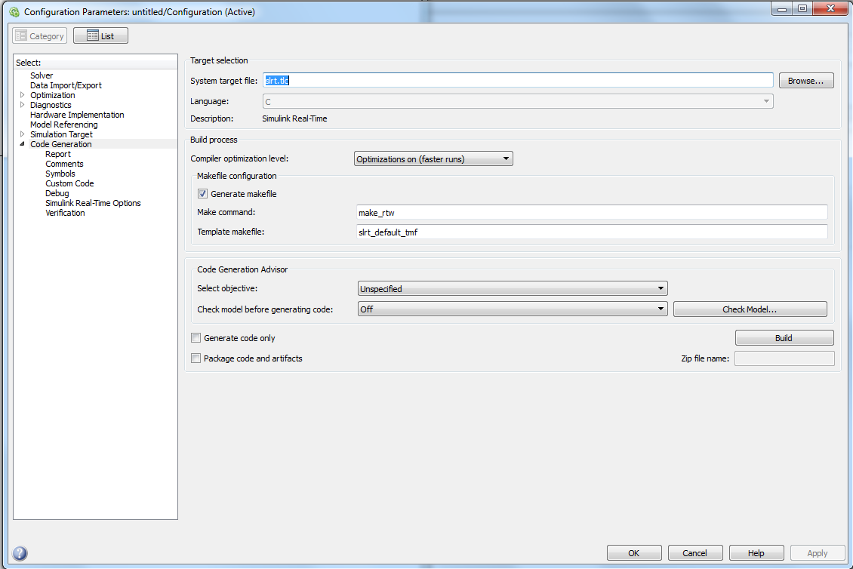Expand the Diagnostics tree node

click(x=23, y=105)
